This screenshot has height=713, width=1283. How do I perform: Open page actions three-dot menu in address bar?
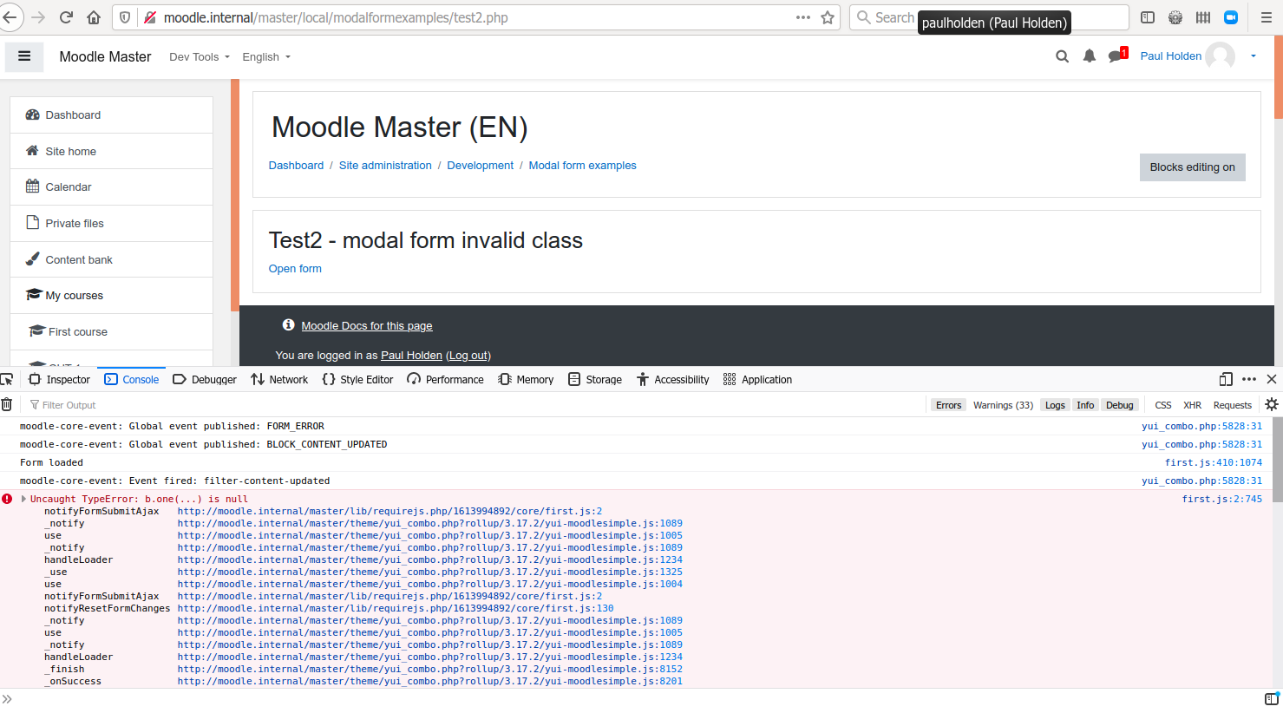coord(803,17)
